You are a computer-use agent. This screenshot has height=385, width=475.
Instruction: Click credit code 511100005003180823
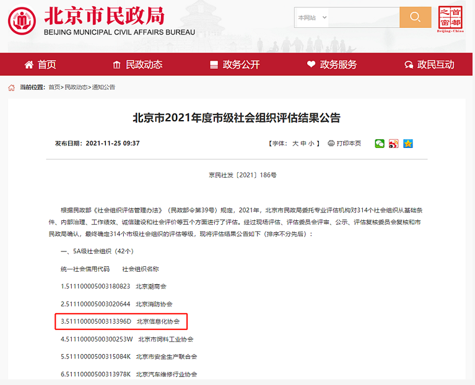[98, 287]
